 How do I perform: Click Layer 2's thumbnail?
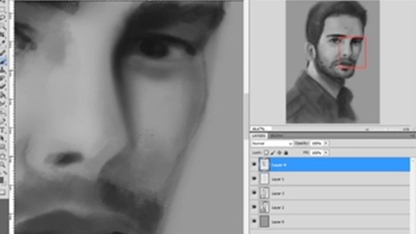tap(265, 207)
